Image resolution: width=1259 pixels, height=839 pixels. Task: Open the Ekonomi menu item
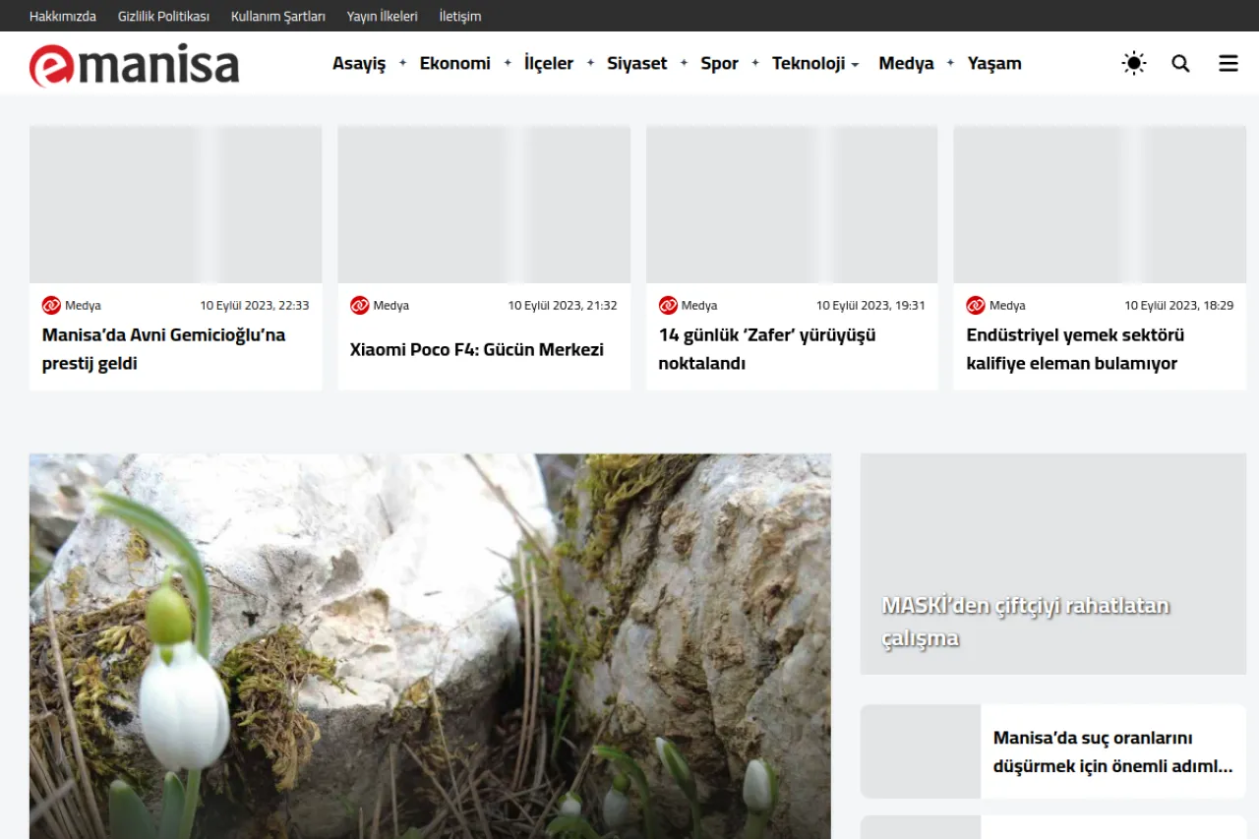coord(455,63)
